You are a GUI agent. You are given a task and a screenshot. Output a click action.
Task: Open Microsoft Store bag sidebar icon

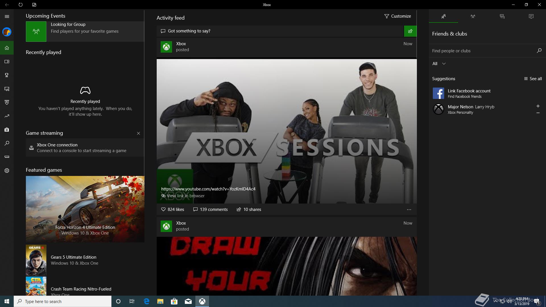point(7,130)
